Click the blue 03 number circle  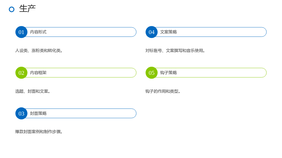tap(21, 113)
